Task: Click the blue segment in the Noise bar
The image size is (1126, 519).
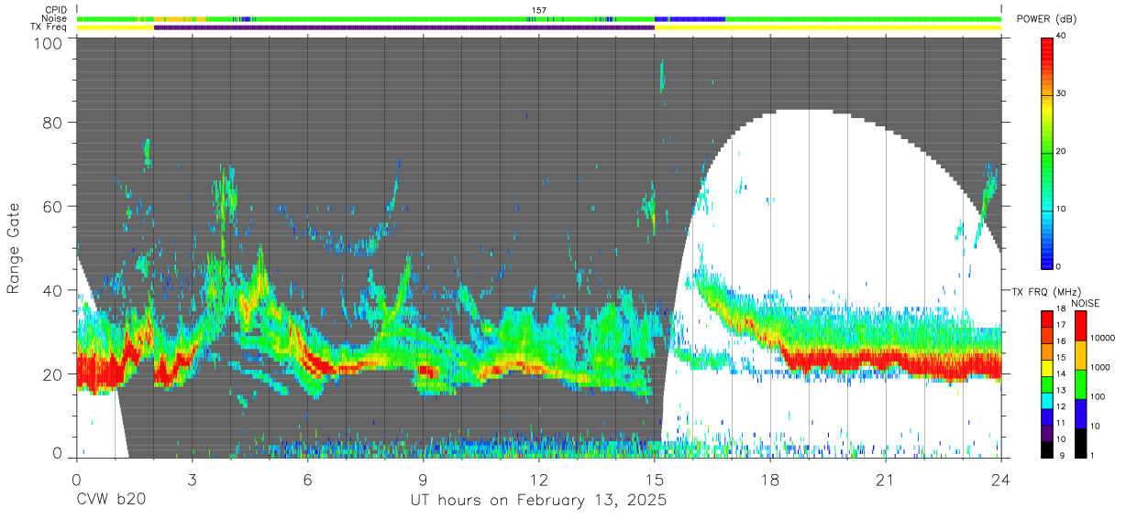Action: click(x=690, y=18)
